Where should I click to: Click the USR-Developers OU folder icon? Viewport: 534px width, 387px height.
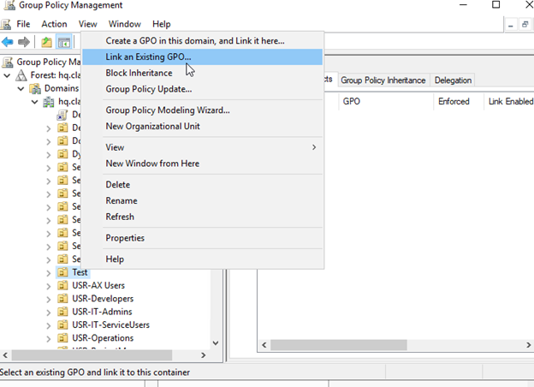[62, 299]
